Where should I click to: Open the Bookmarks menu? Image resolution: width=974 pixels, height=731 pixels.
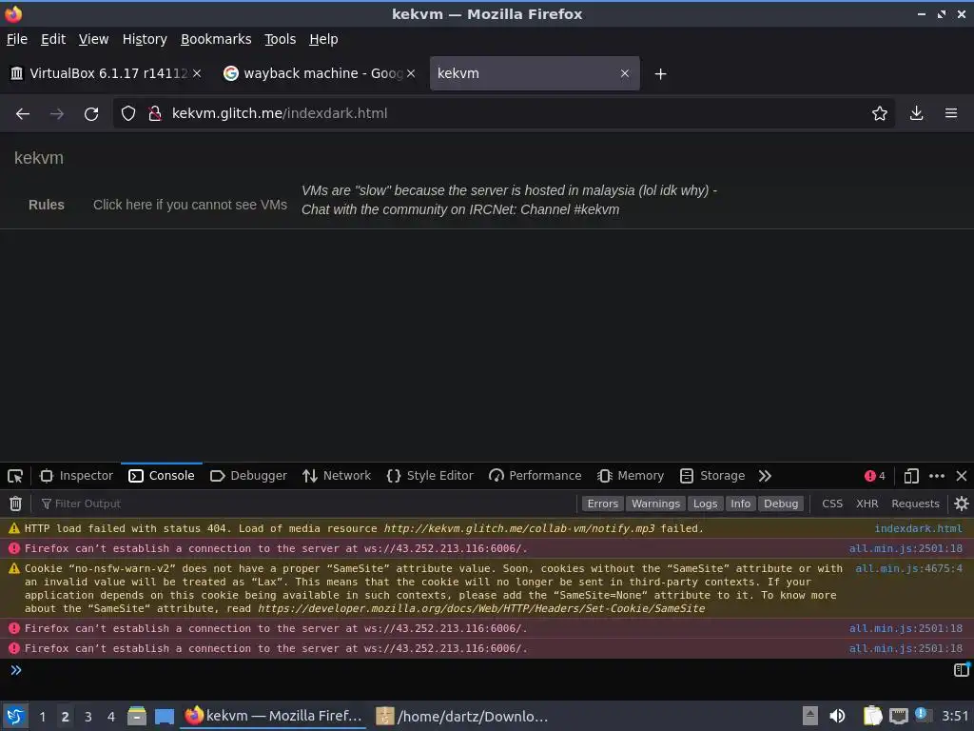216,39
